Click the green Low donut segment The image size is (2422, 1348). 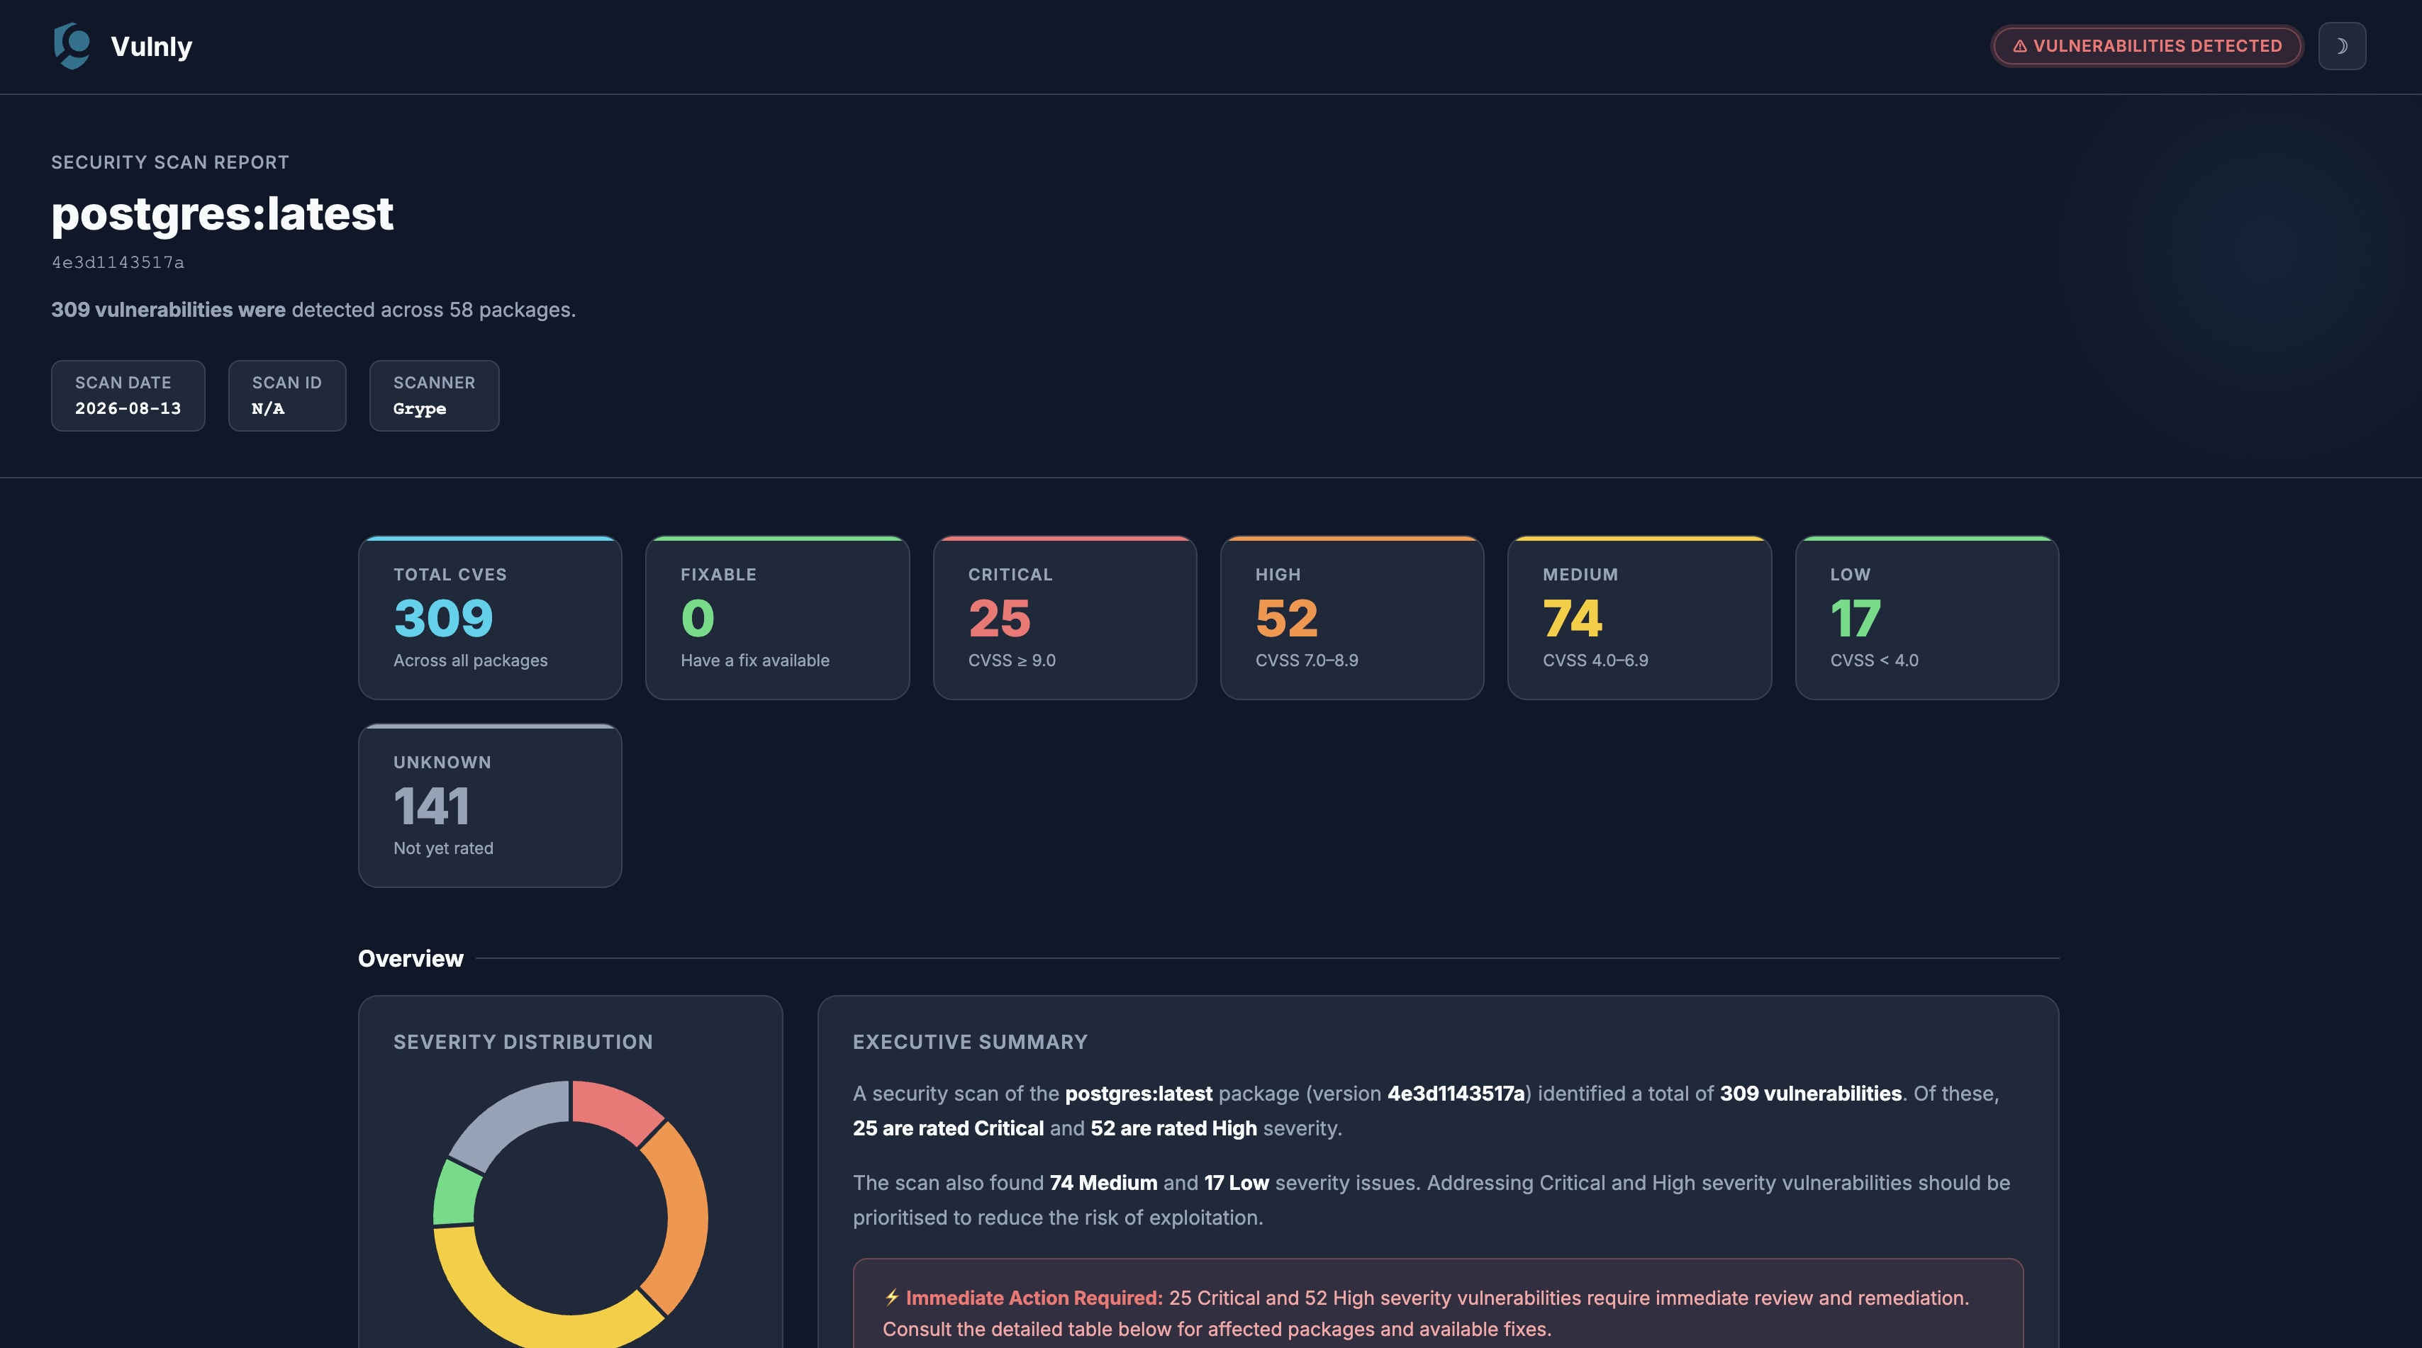click(x=456, y=1193)
